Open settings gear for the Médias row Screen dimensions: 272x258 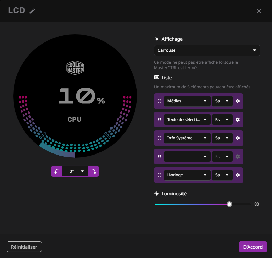tap(238, 101)
